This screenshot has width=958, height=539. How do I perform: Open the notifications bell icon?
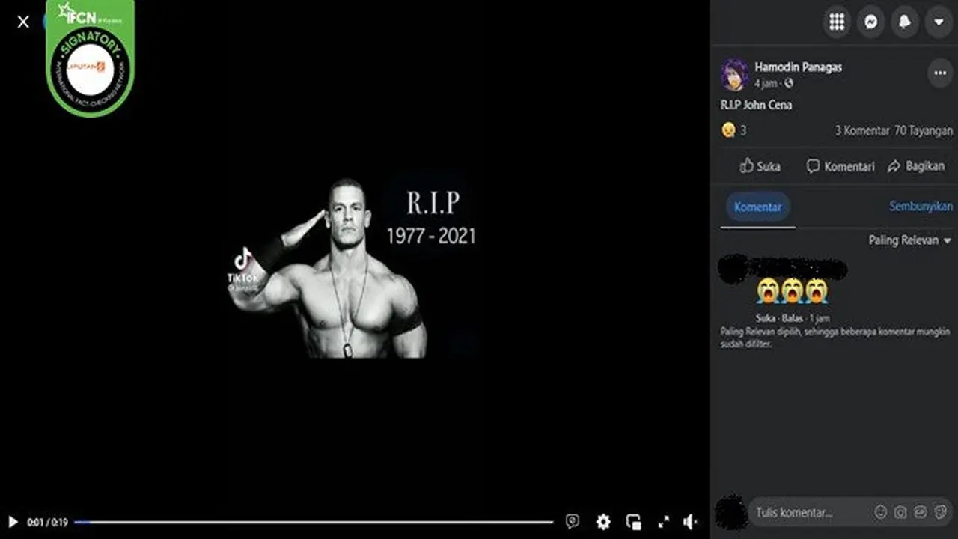[x=904, y=22]
